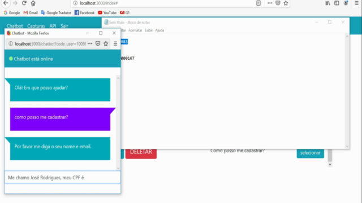Screen dimensions: 362x203
Task: Open the Facebook bookmark
Action: point(84,12)
